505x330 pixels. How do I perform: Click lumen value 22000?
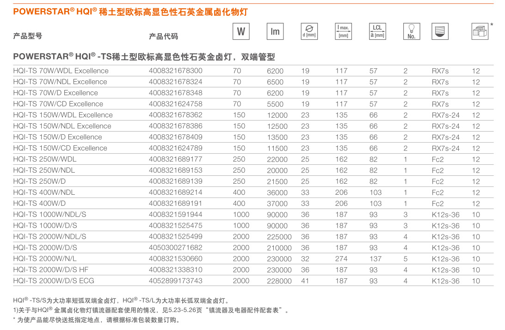point(277,159)
